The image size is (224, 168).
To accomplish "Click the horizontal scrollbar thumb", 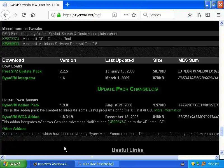I will tap(92, 157).
